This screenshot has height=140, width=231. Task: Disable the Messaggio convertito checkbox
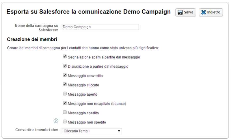[65, 75]
